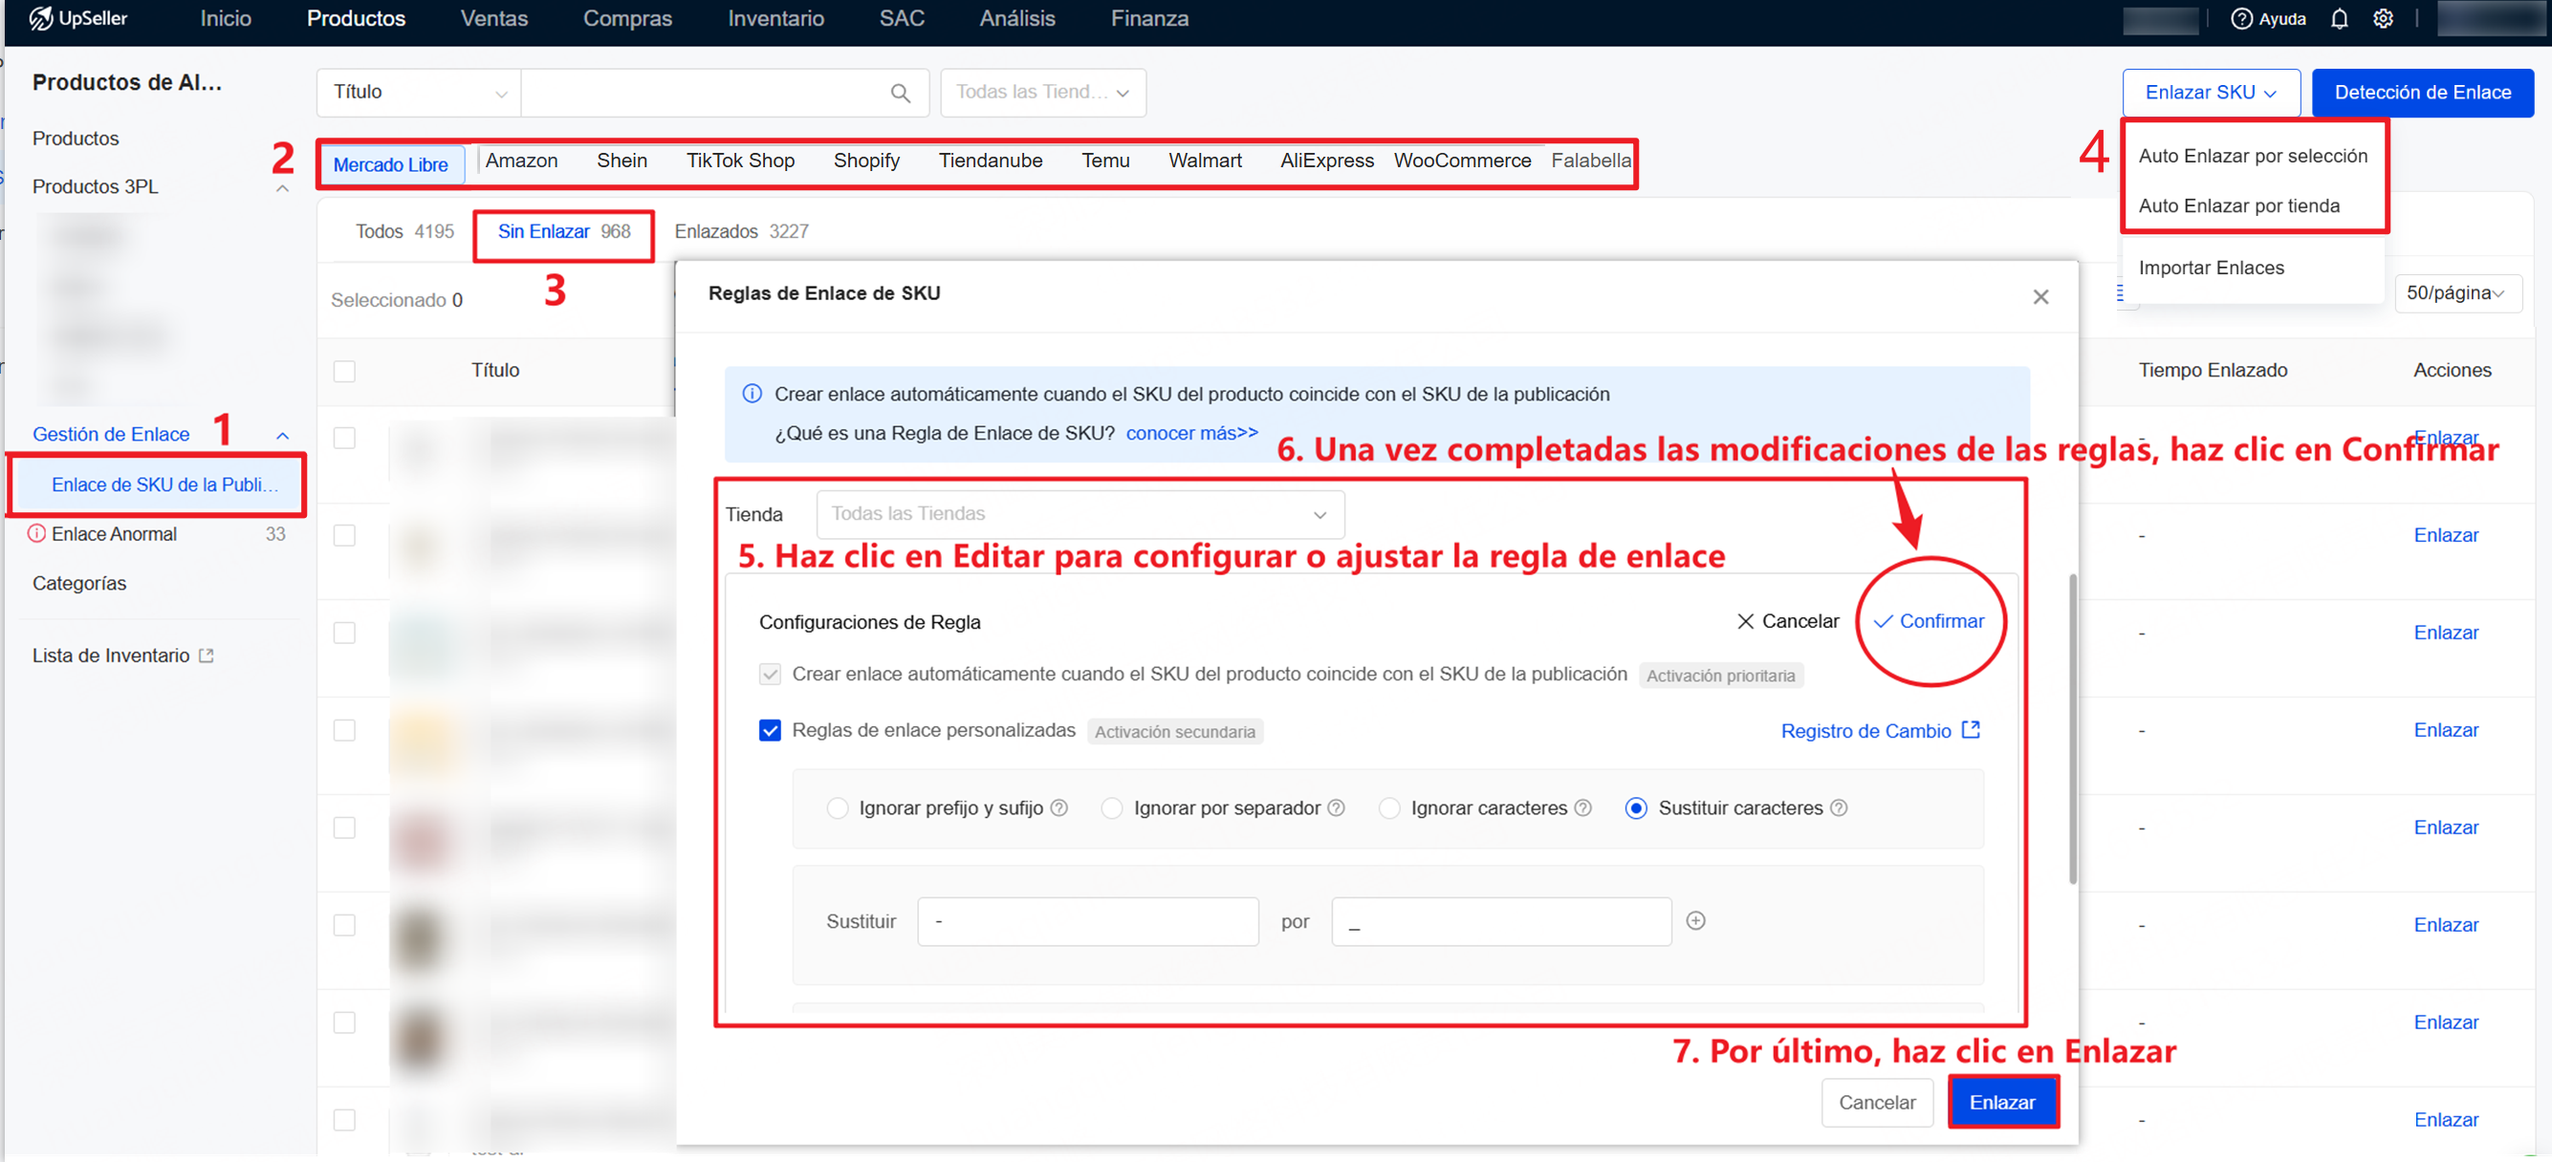Check the select-all checkbox in table header

[344, 371]
